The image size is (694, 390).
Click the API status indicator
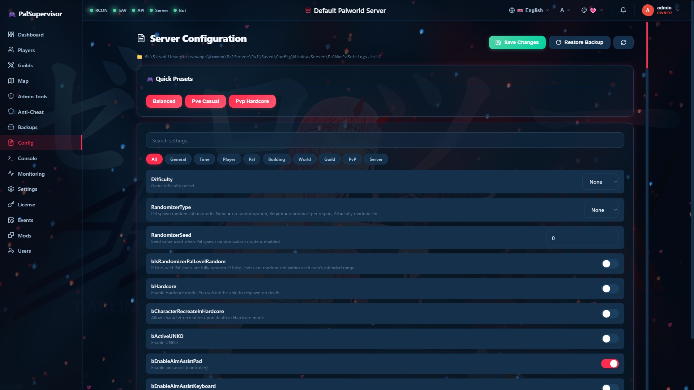click(x=138, y=10)
